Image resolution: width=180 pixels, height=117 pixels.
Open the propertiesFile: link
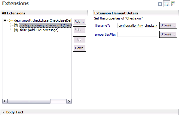105,34
